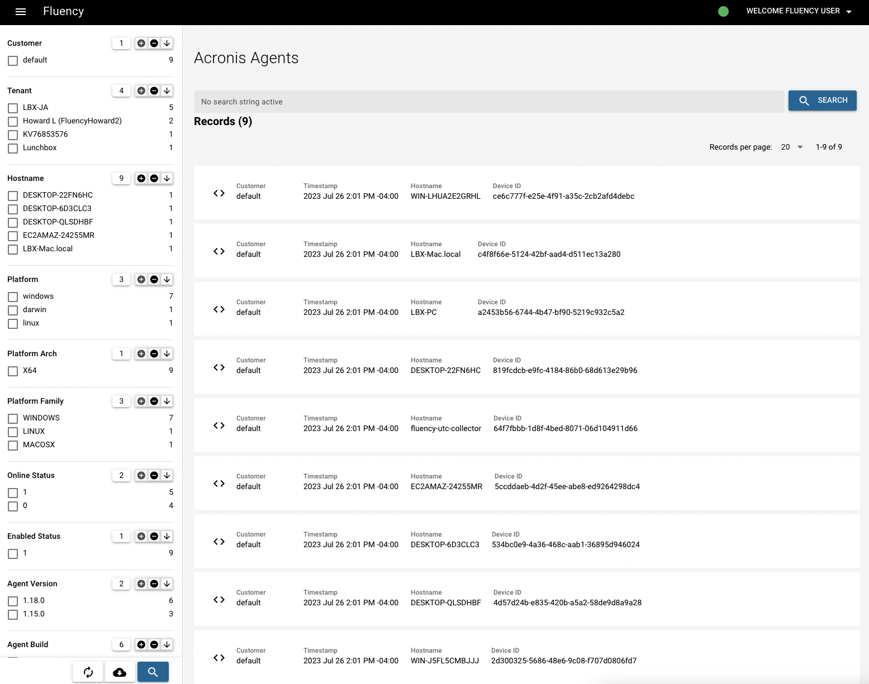Open the hamburger navigation menu

(21, 12)
